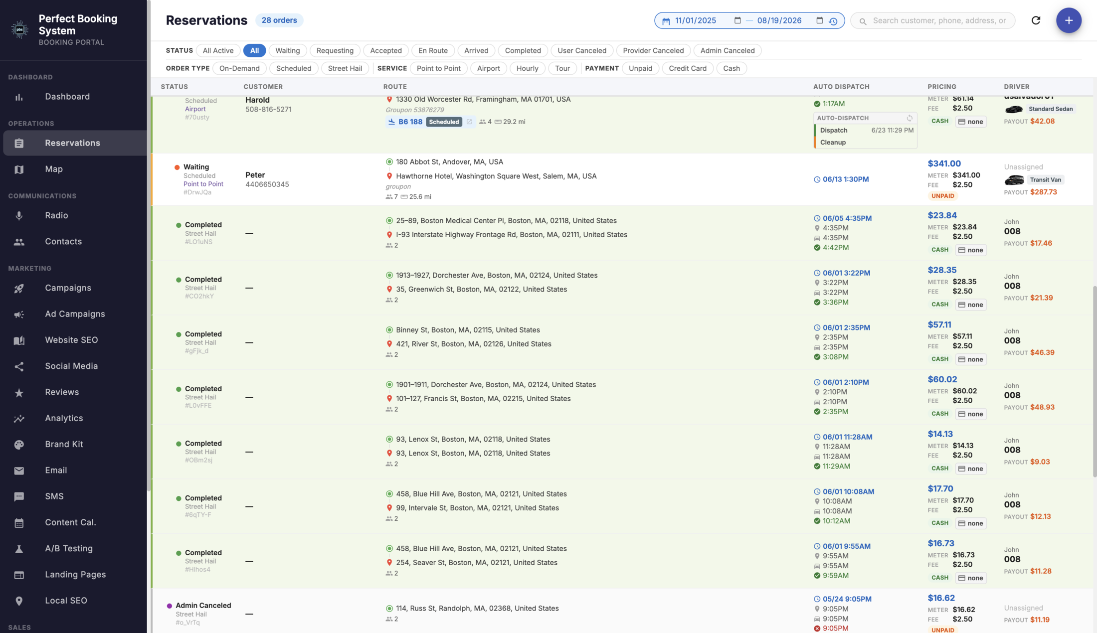Filter status by En Route
This screenshot has height=633, width=1097.
pyautogui.click(x=433, y=50)
